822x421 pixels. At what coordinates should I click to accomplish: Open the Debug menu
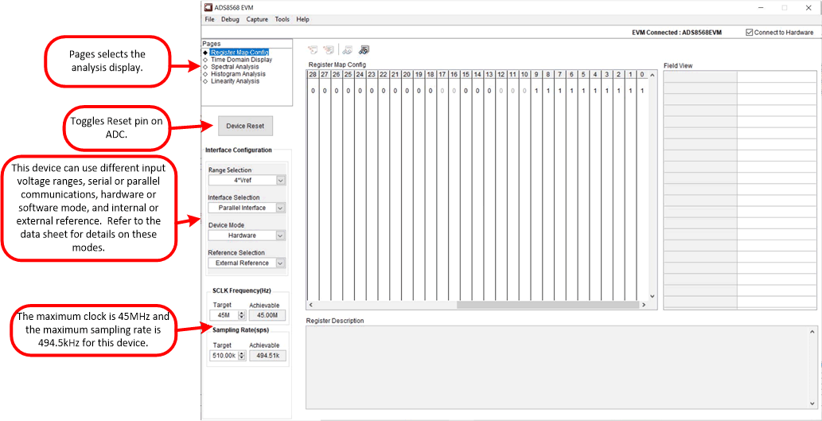click(x=230, y=19)
